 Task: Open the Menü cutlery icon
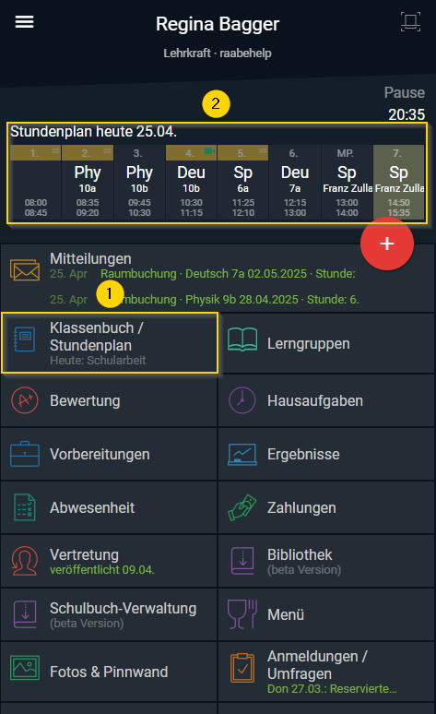[x=242, y=614]
